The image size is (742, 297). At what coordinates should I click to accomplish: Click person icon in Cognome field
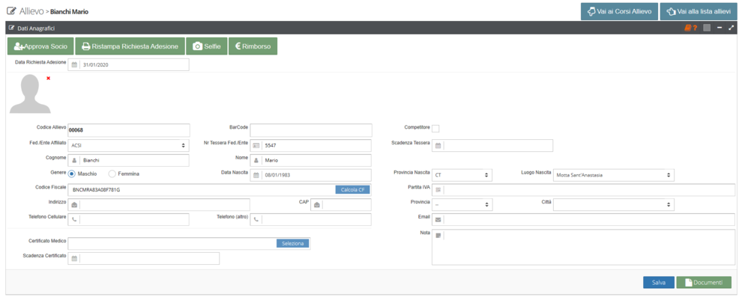coord(73,161)
